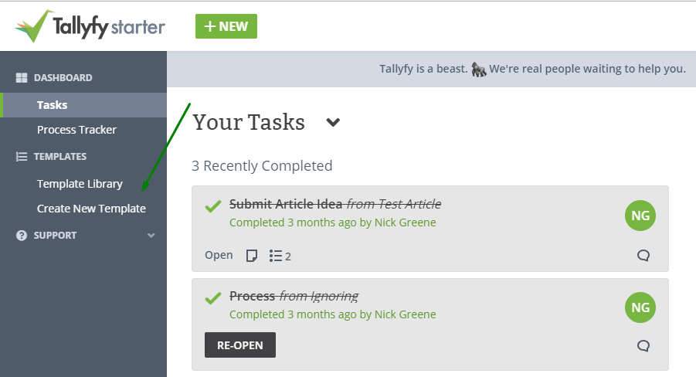Click the RE-OPEN button on Process task
Screen dimensions: 696x377
pyautogui.click(x=239, y=345)
